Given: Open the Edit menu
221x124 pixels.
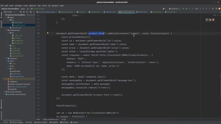Looking at the screenshot, I should 7,6.
